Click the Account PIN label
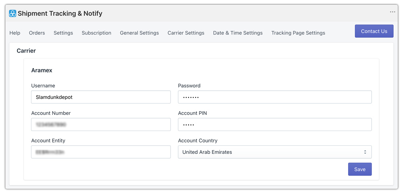 pos(193,113)
